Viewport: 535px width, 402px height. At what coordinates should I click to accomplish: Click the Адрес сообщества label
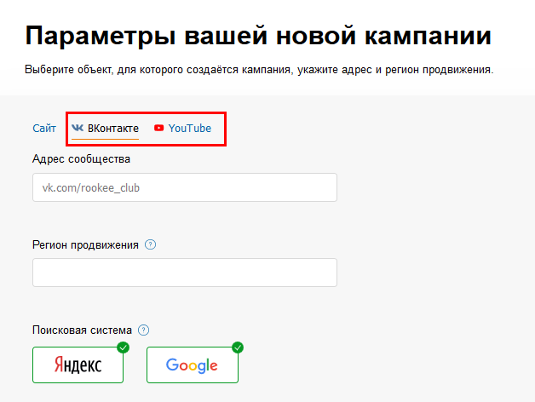[x=81, y=159]
